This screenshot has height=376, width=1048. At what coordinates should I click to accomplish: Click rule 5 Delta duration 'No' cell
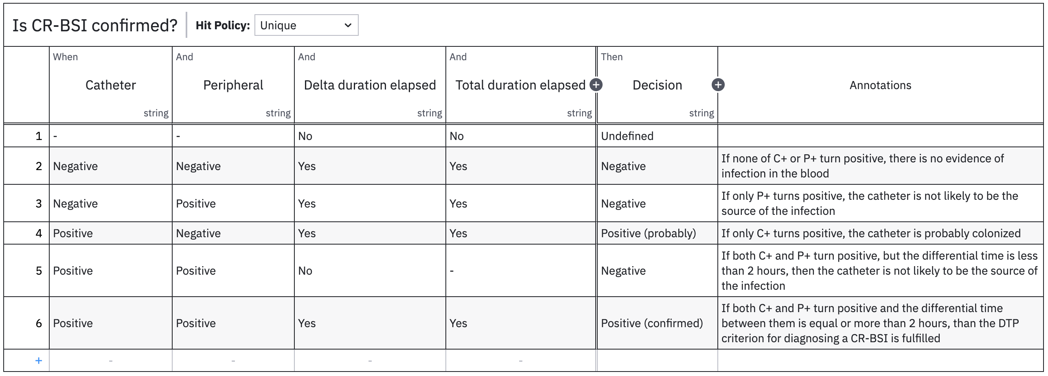click(x=370, y=271)
